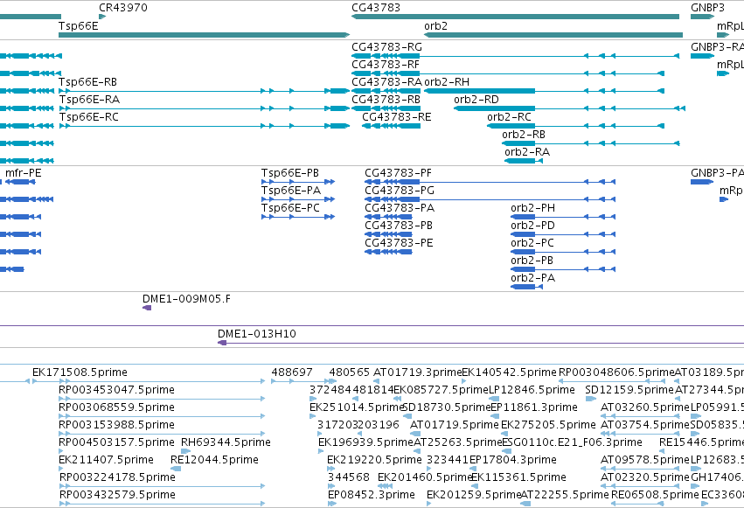Image resolution: width=744 pixels, height=508 pixels.
Task: Click the CG43783-PF protein label
Action: tap(398, 173)
